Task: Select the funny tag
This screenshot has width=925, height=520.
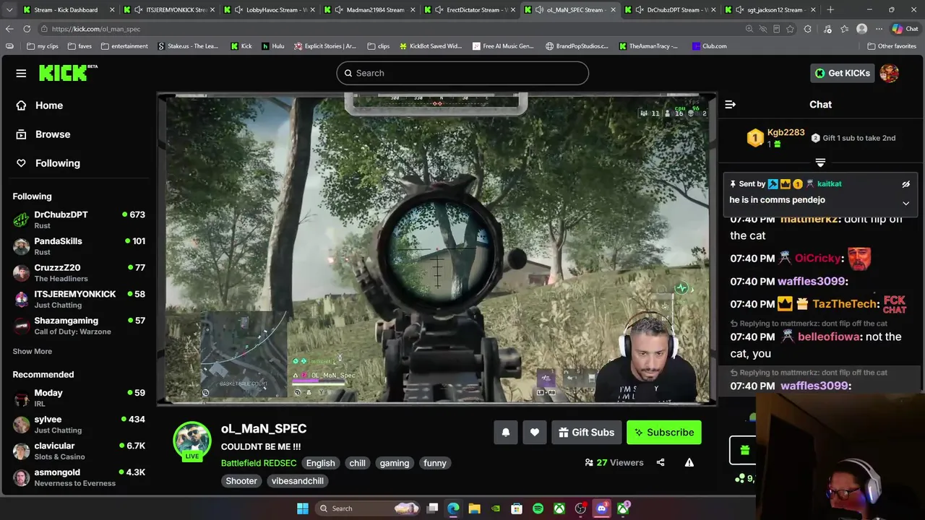Action: [x=435, y=463]
